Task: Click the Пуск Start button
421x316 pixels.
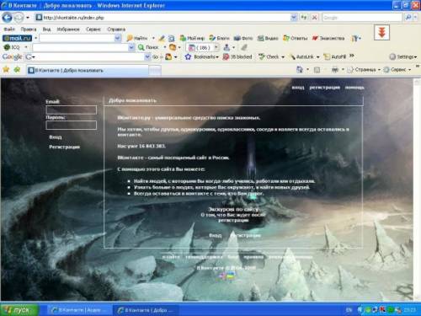Action: coord(19,310)
